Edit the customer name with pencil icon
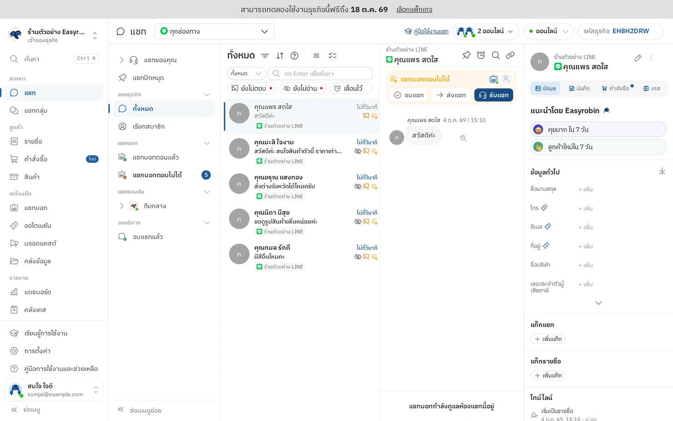Image resolution: width=673 pixels, height=421 pixels. tap(638, 58)
